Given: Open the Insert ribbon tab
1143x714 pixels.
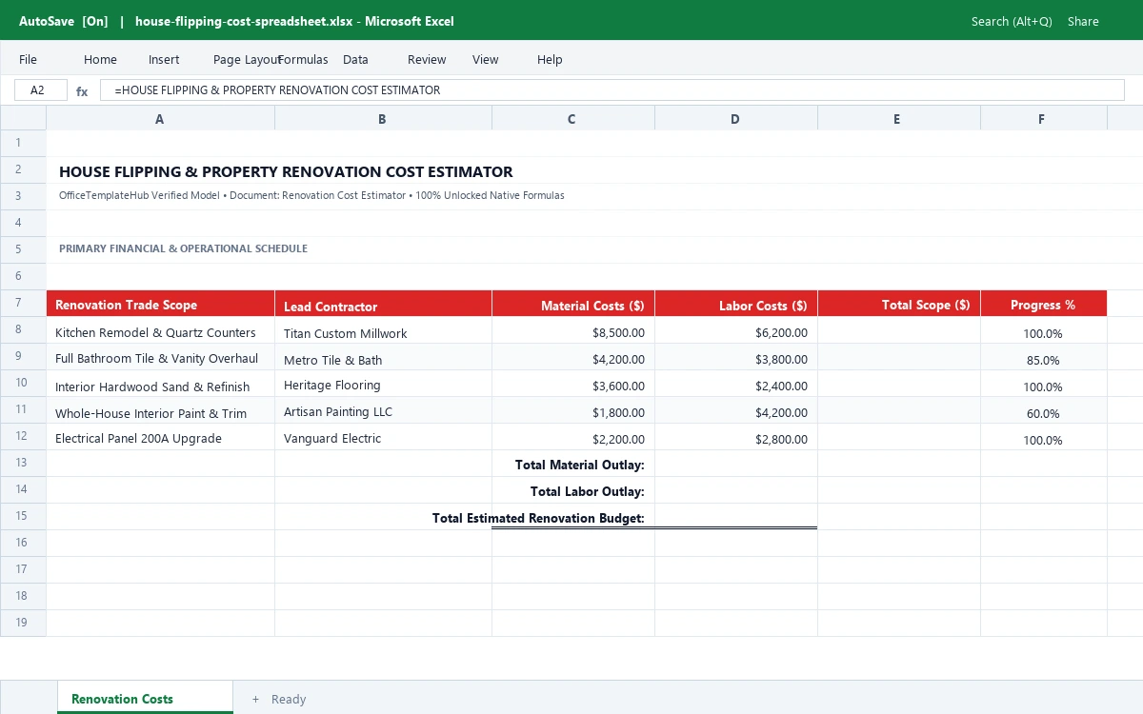Looking at the screenshot, I should pyautogui.click(x=164, y=59).
